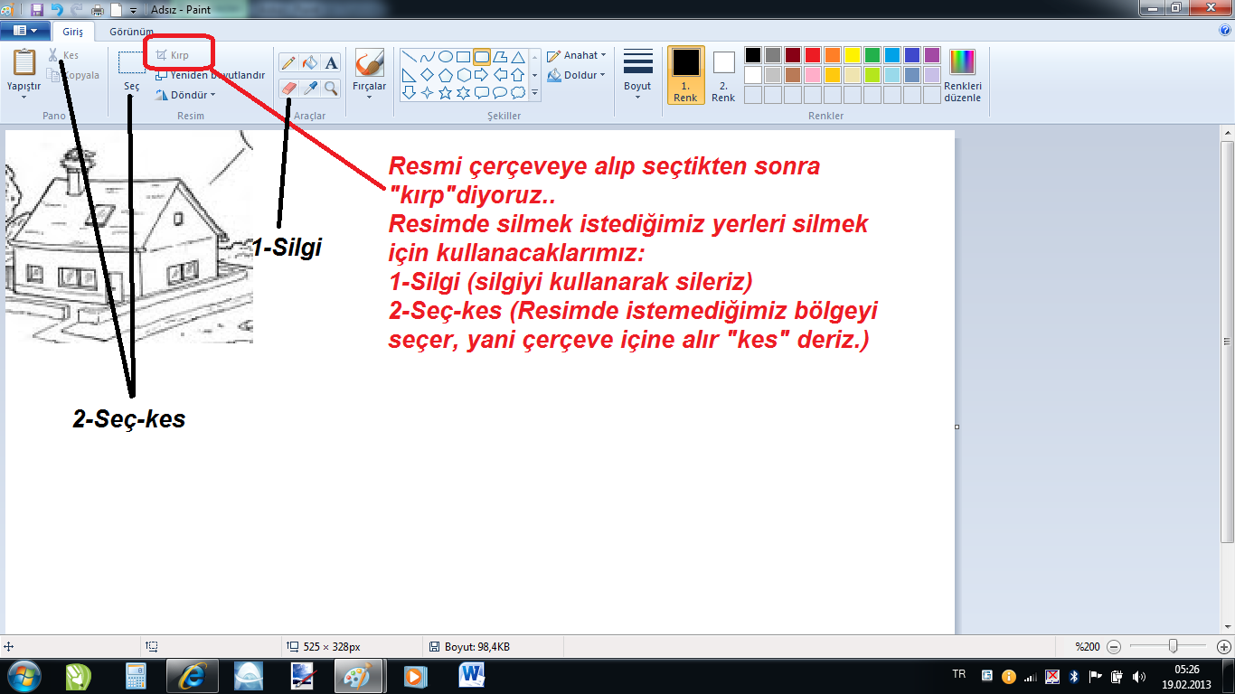The image size is (1235, 694).
Task: Open Renkleri düzenle color editor
Action: [x=962, y=75]
